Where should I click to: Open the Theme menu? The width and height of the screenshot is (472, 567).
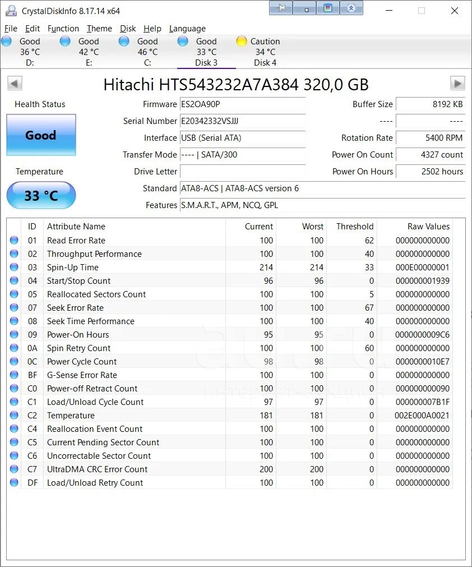(99, 29)
